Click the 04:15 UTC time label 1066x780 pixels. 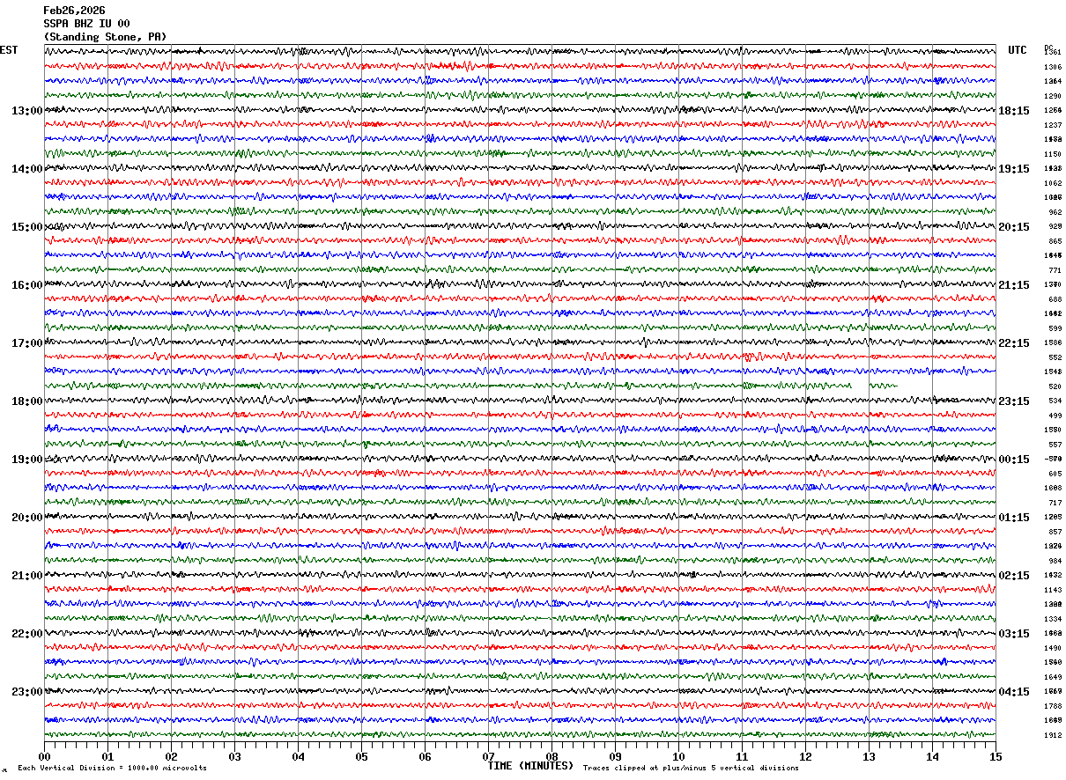[1014, 692]
